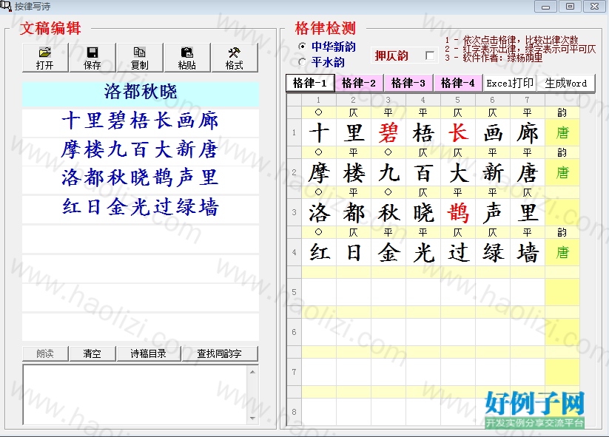The width and height of the screenshot is (609, 437).
Task: Click the app icon in title bar
Action: pos(6,6)
